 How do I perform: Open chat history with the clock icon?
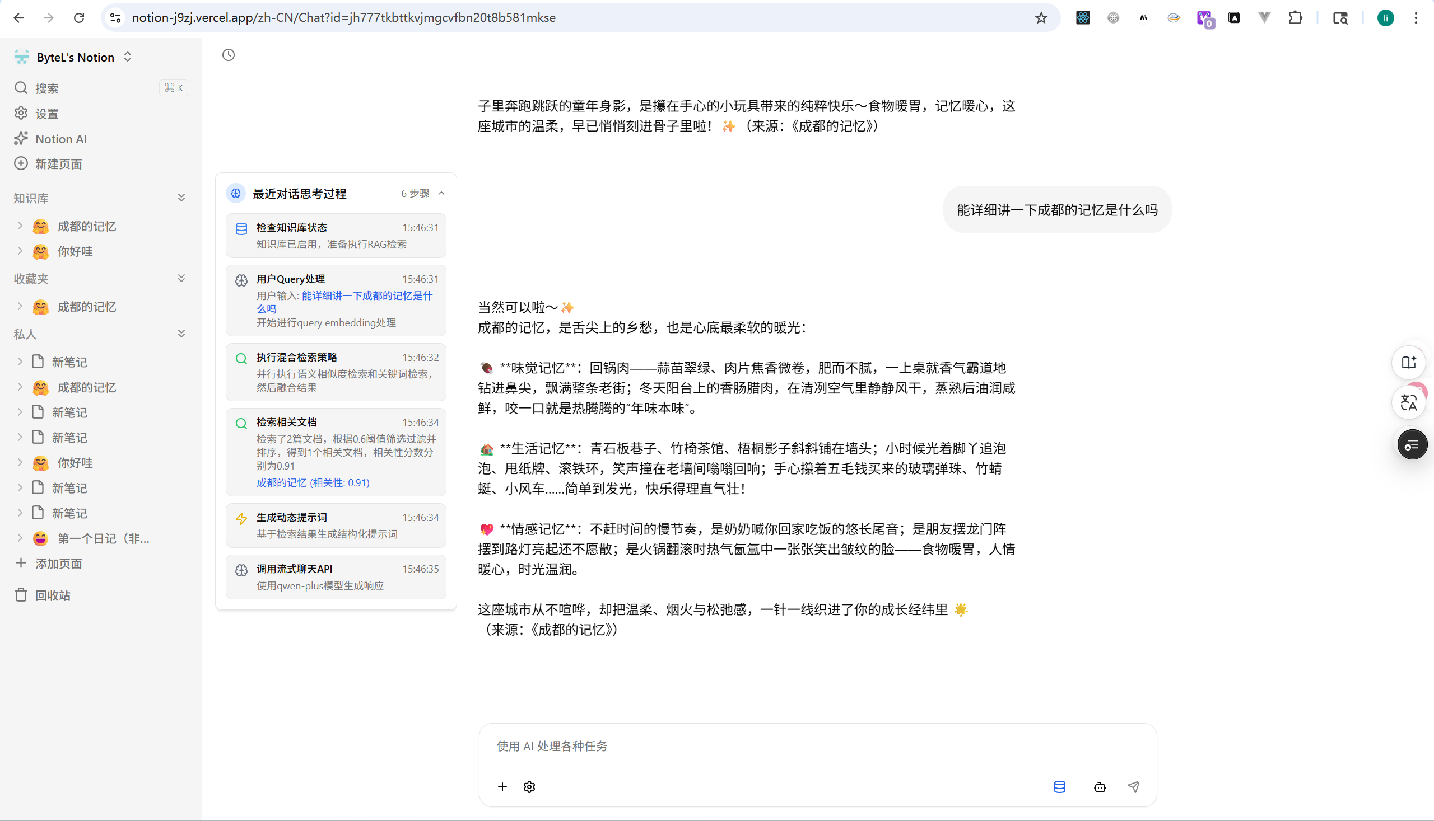(x=228, y=55)
